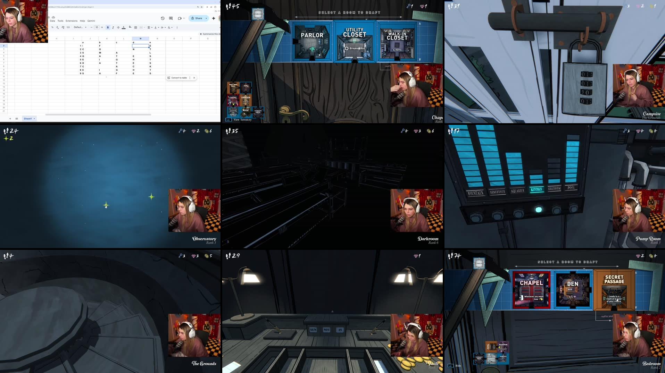Click the Convert to table button
The height and width of the screenshot is (373, 665).
click(178, 78)
